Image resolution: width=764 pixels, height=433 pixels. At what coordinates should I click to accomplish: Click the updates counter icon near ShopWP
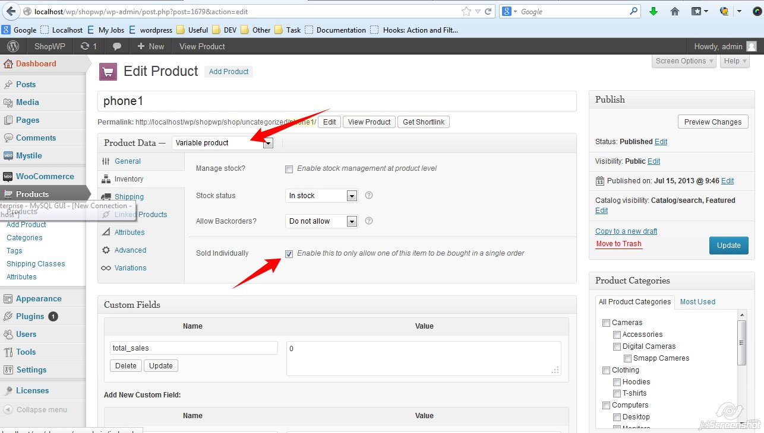[89, 46]
